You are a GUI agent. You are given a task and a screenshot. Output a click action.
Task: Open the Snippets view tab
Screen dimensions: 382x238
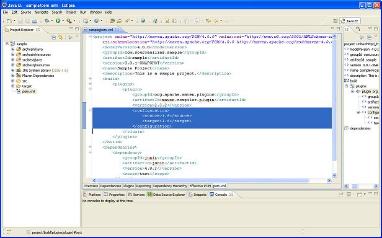pos(198,195)
